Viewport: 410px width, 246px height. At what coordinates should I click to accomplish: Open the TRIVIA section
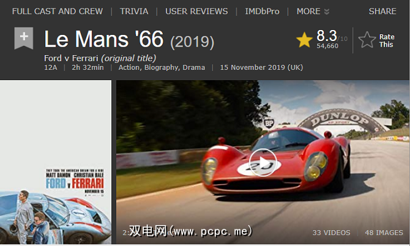134,11
